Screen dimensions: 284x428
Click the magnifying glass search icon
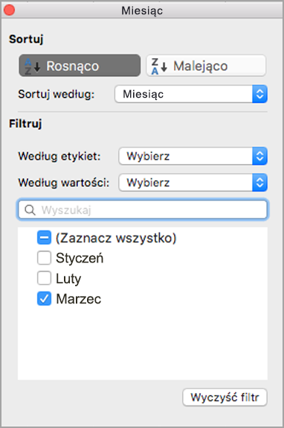[x=30, y=210]
